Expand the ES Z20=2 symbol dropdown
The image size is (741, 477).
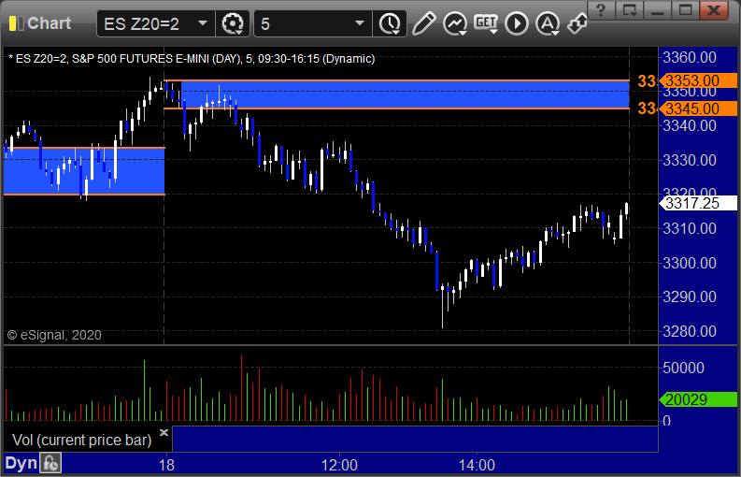click(203, 23)
